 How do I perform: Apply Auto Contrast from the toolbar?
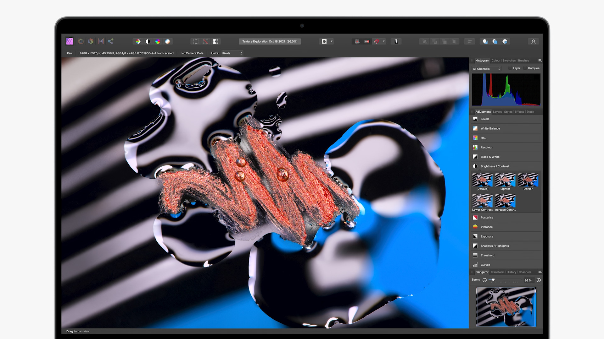pyautogui.click(x=148, y=41)
